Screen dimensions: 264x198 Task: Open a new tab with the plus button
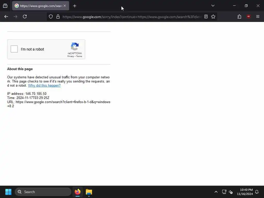coord(75,6)
